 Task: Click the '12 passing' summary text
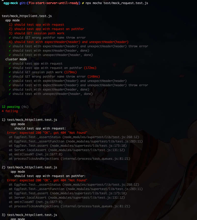(x=11, y=107)
